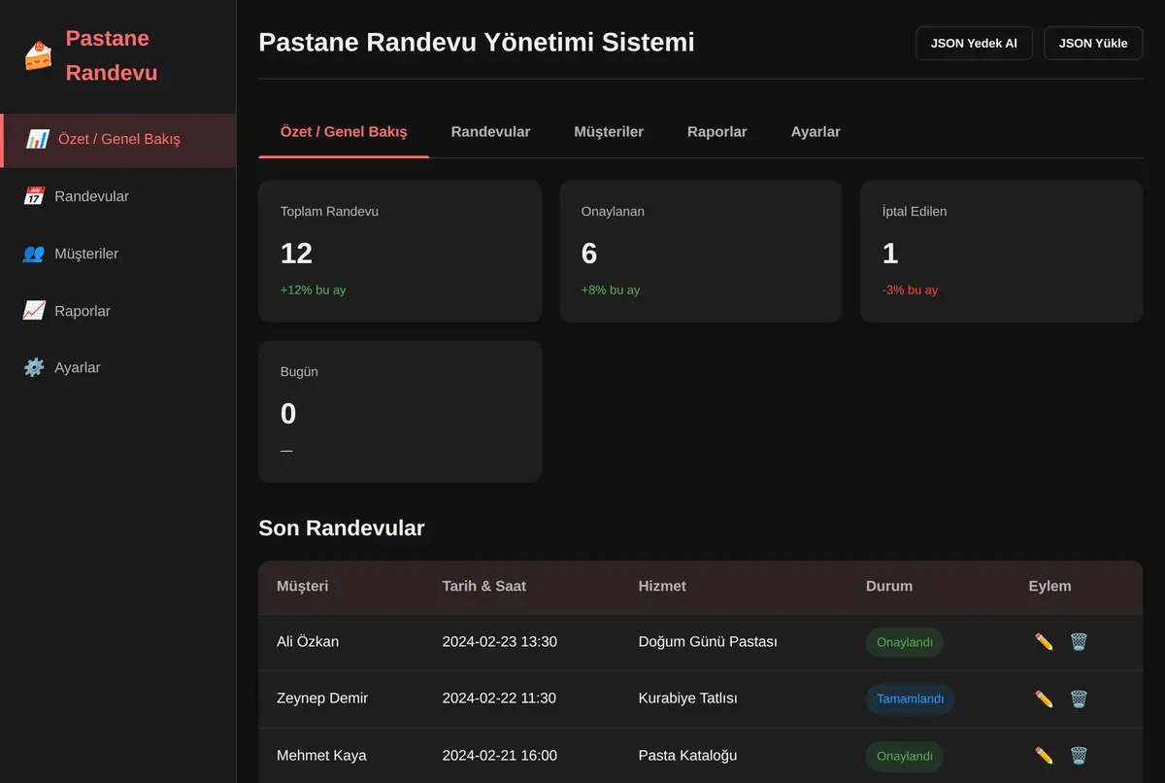Screen dimensions: 1165x783
Task: Click the +8% bu ay trend text
Action: 611,290
